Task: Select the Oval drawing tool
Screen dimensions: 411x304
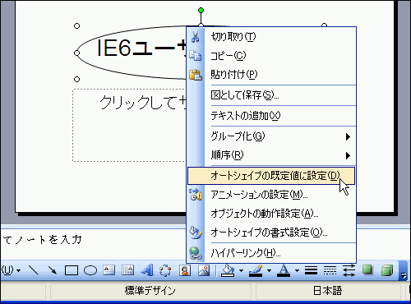Action: [x=90, y=270]
